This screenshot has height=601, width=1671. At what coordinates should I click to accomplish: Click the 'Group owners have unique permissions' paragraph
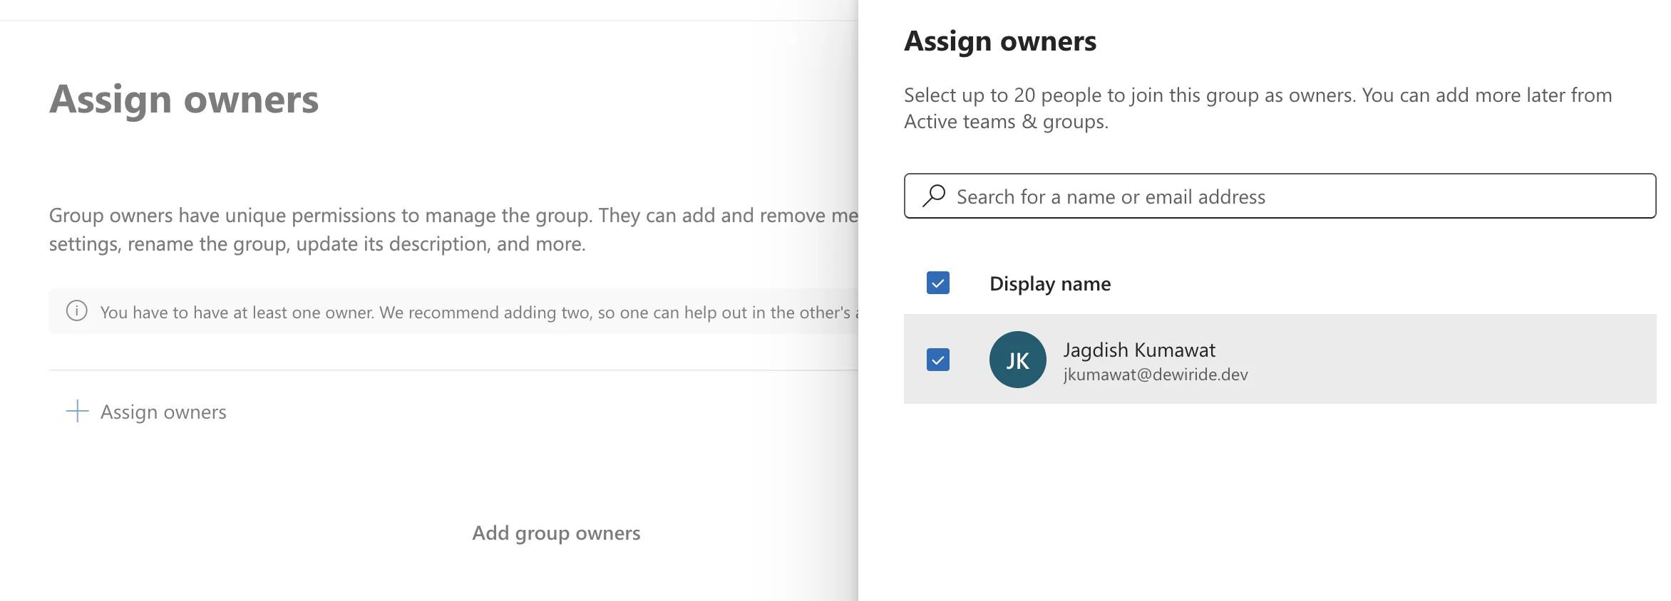pyautogui.click(x=453, y=229)
